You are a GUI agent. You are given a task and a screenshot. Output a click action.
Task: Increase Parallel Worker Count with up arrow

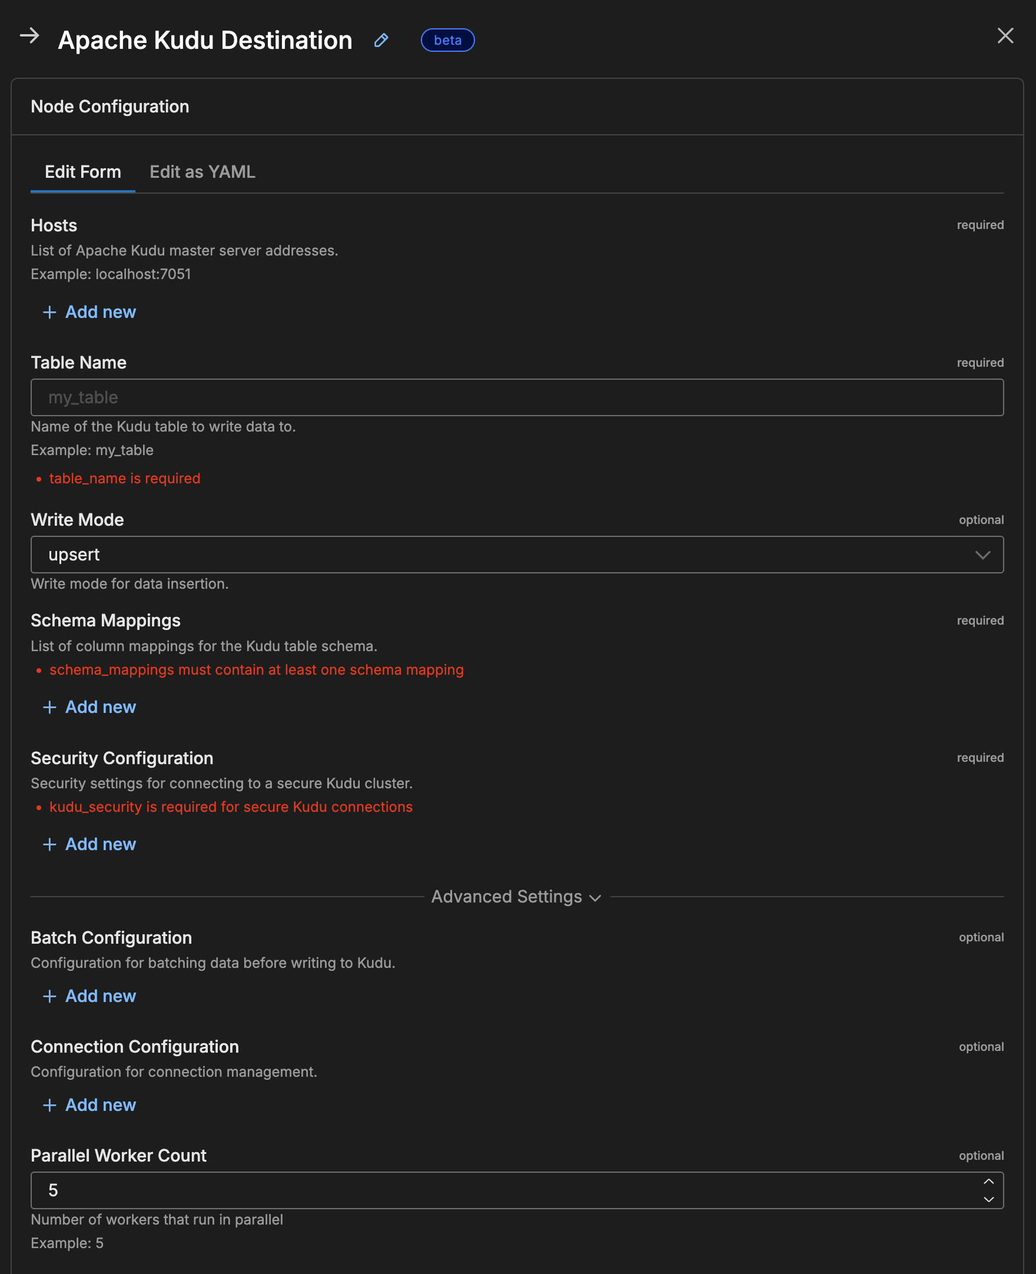(x=989, y=1181)
